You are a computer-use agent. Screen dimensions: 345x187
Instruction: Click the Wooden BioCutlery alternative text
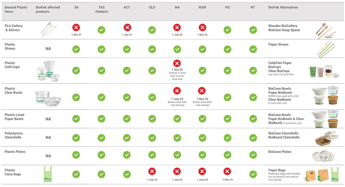pyautogui.click(x=283, y=26)
